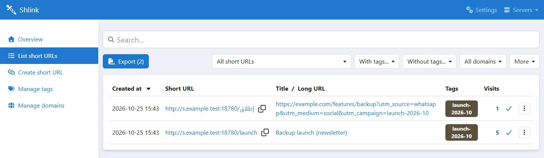Click the List short URLs list icon
Screen dimensions: 544x158
pos(11,56)
